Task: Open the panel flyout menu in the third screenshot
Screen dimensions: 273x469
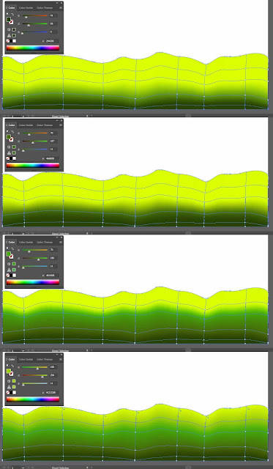Action: coord(61,242)
